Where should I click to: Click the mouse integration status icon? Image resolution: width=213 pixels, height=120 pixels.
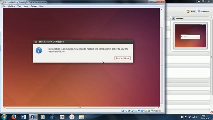click(149, 111)
